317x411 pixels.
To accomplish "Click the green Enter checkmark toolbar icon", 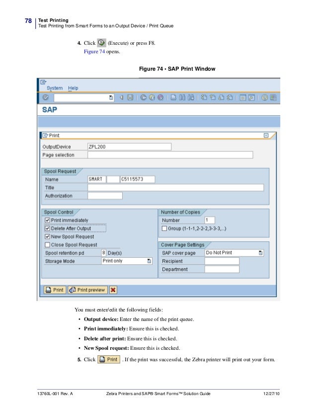I will coord(46,98).
